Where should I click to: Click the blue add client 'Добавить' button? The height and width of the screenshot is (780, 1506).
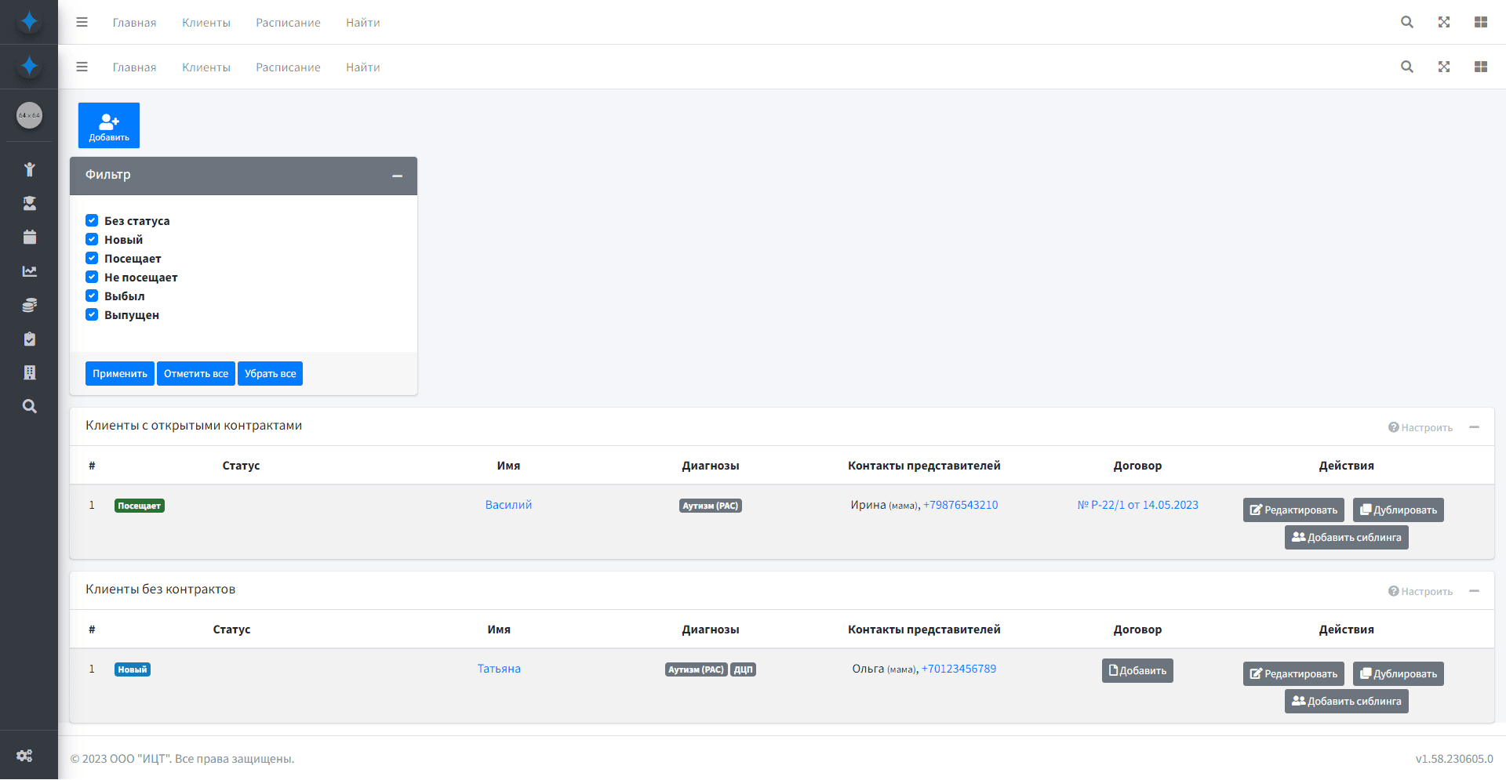point(109,125)
